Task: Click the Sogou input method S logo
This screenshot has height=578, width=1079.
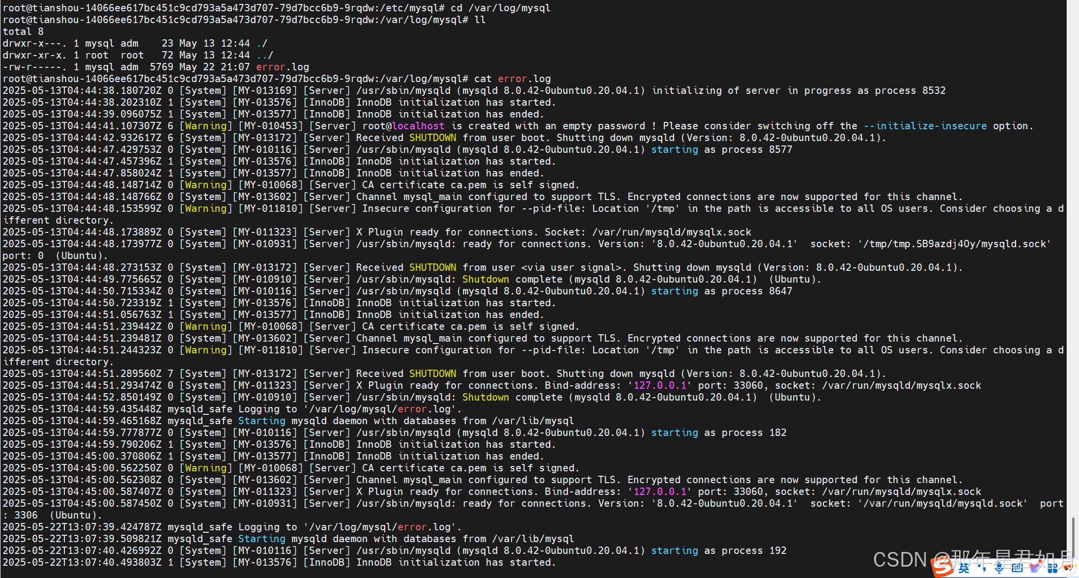Action: [x=942, y=568]
